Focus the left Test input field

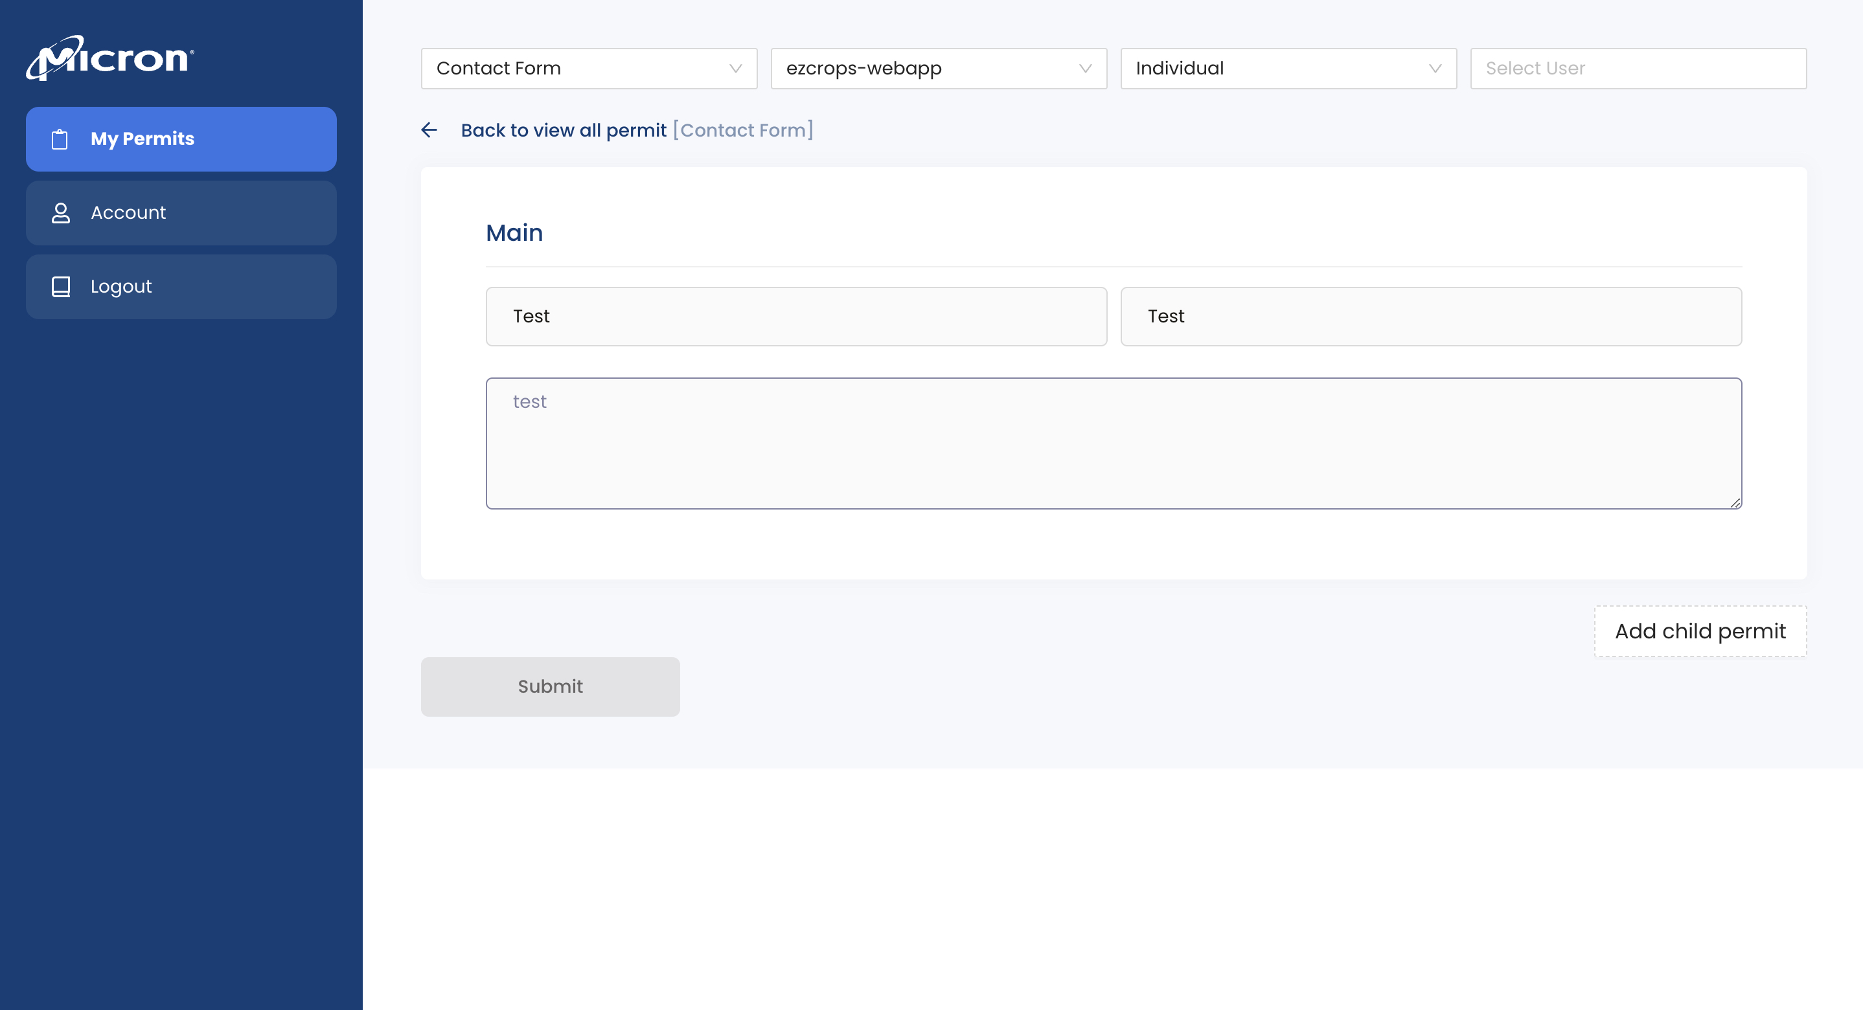(796, 317)
